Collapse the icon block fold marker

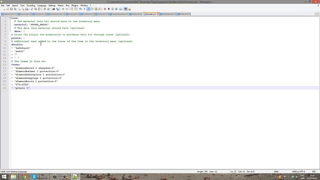click(10, 18)
